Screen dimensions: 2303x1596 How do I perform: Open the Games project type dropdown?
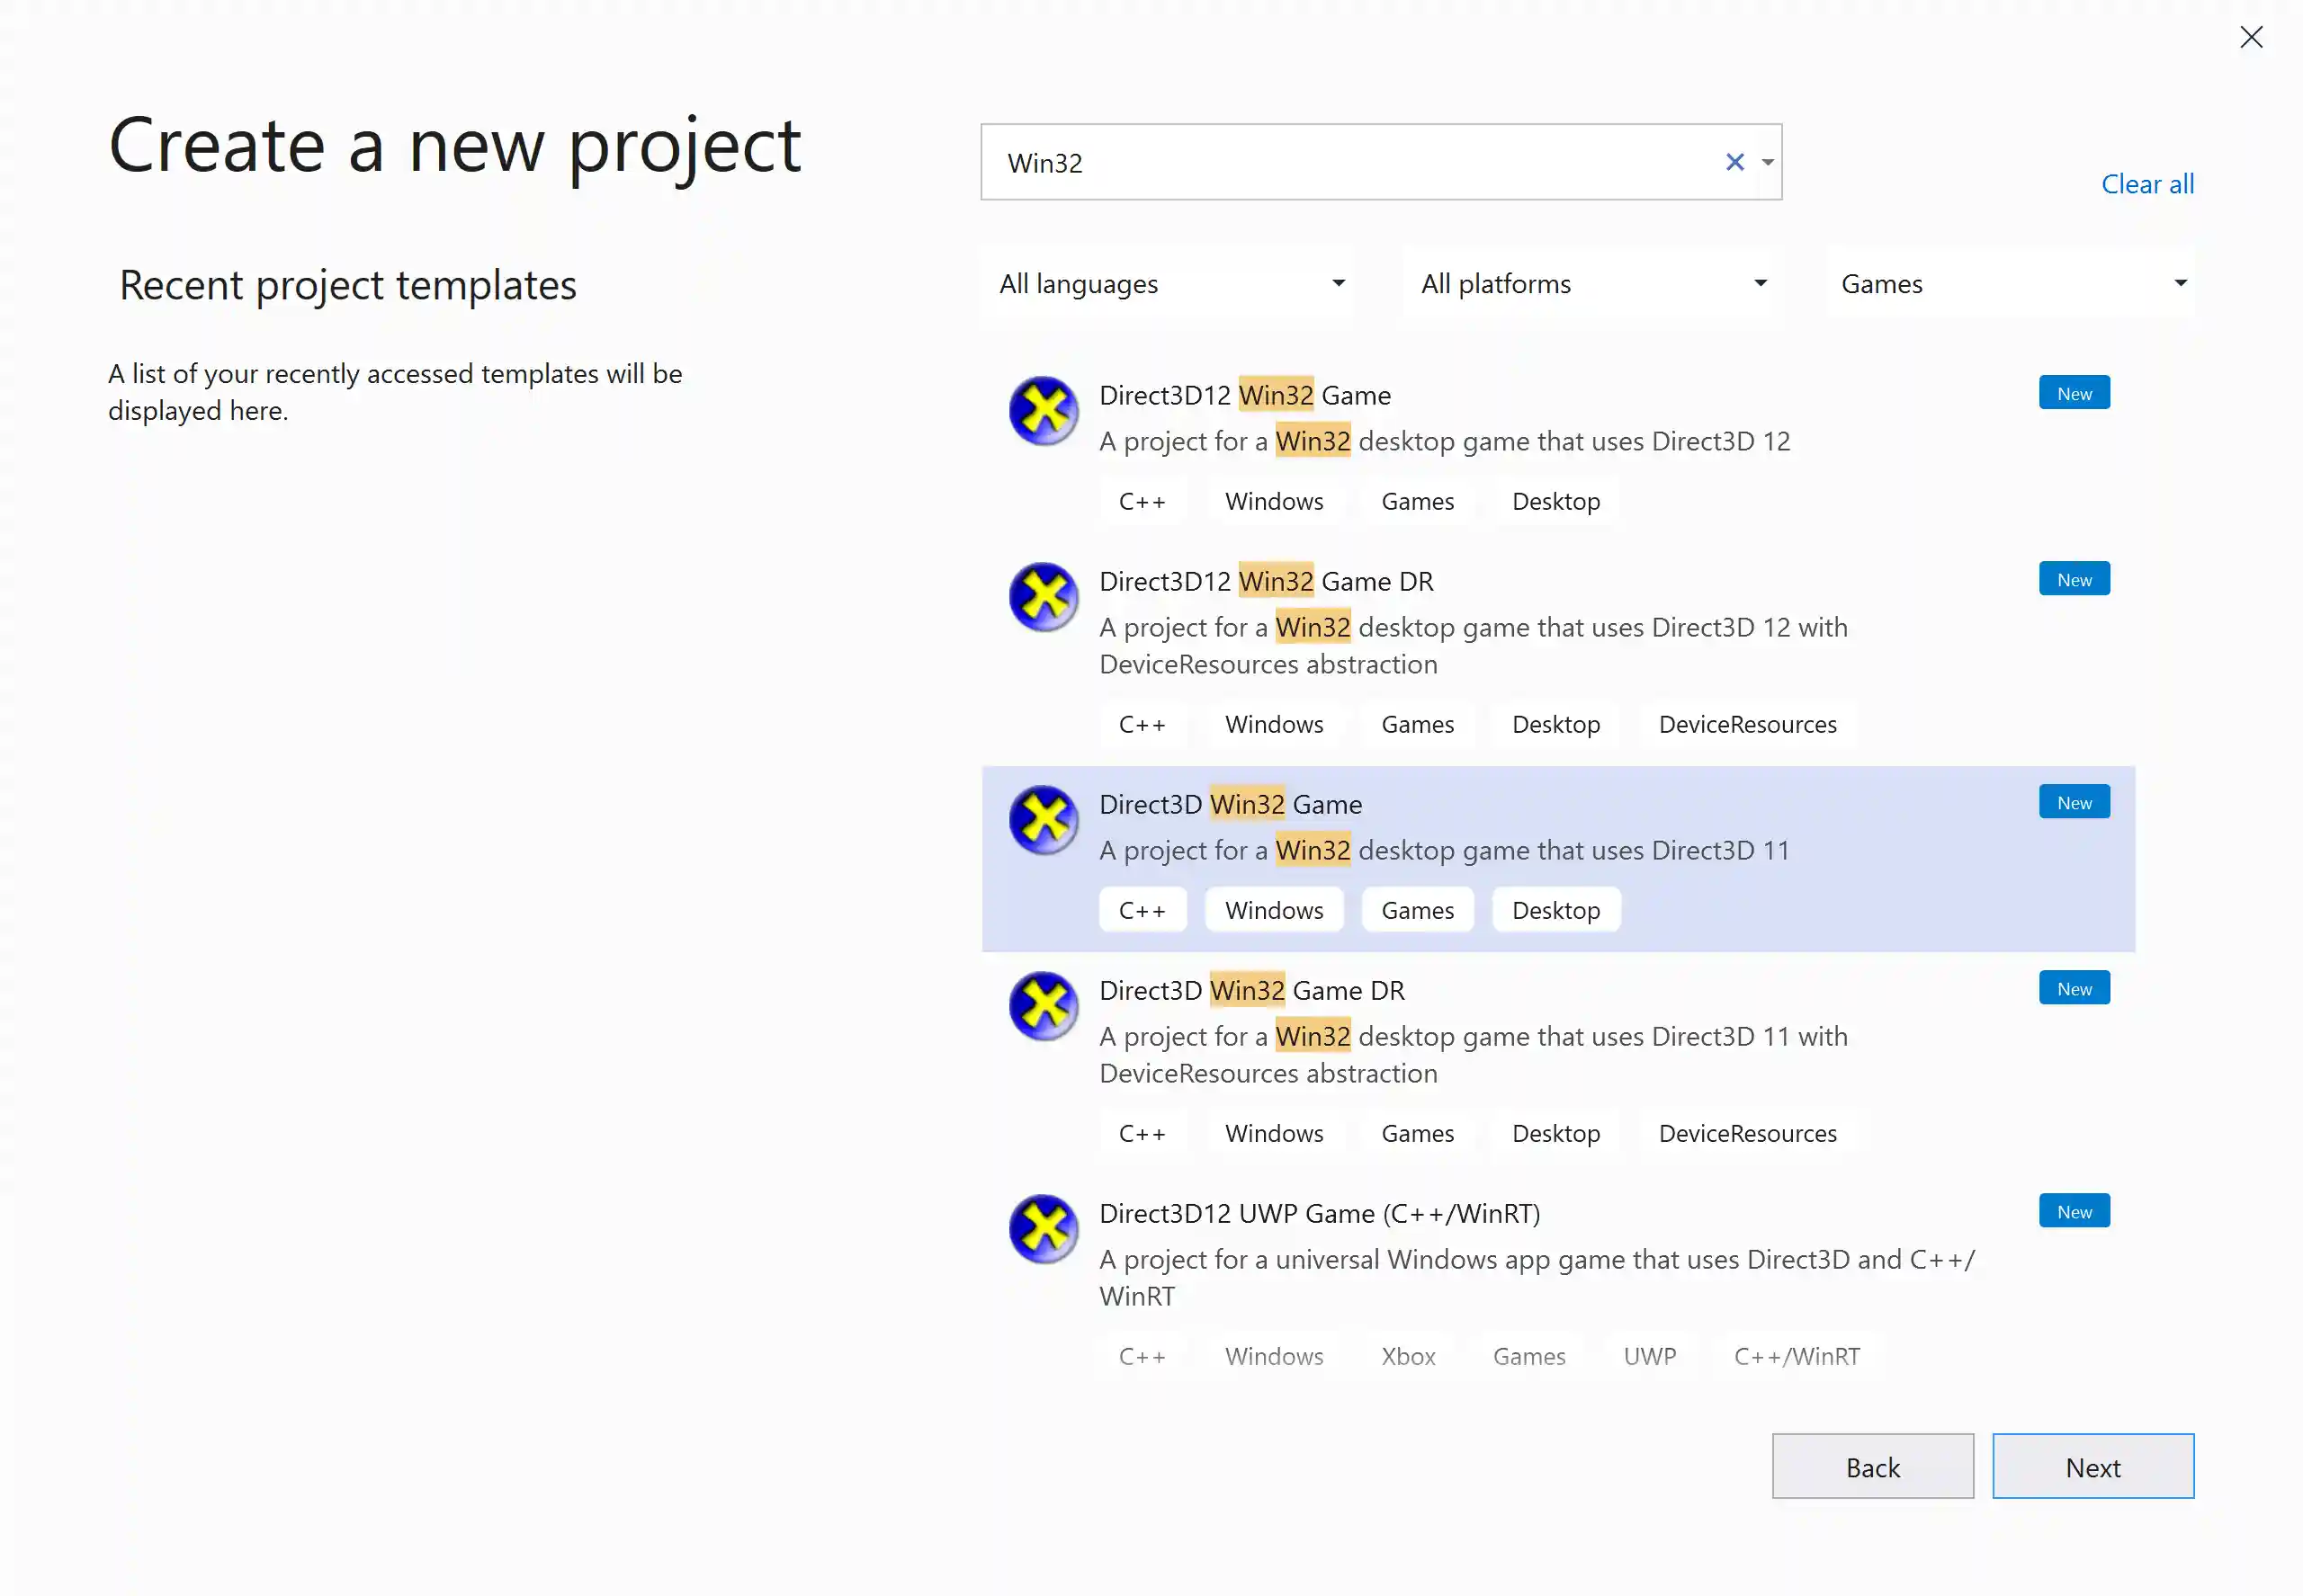pos(2009,283)
